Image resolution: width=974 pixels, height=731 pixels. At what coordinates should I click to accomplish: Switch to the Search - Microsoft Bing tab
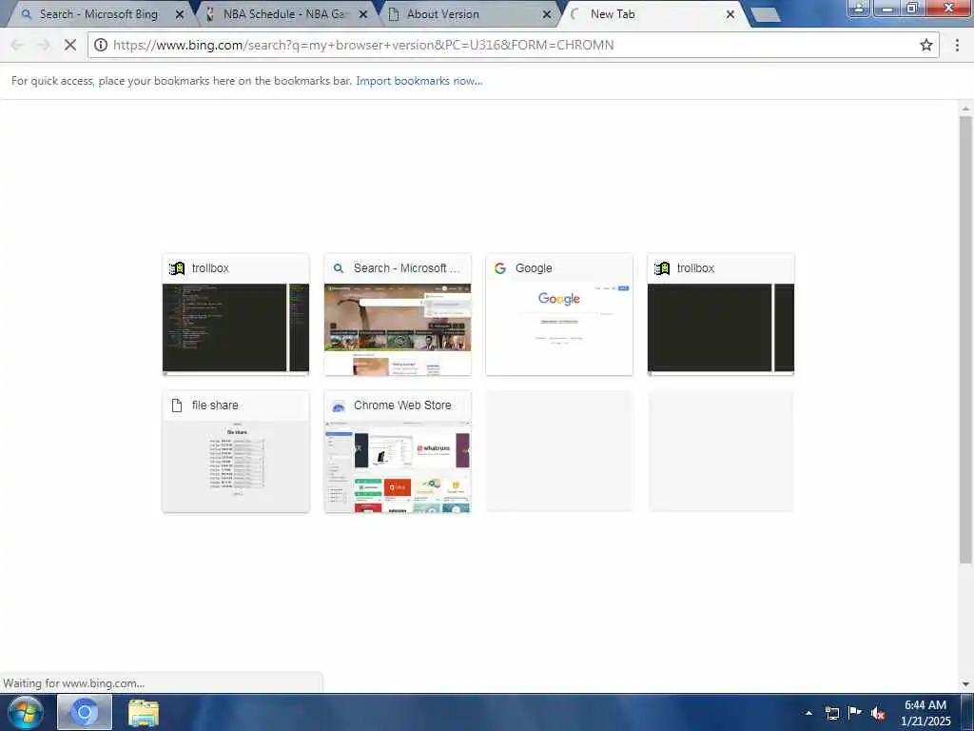(x=98, y=14)
